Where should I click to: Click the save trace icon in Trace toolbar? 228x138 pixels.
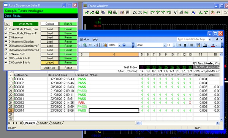coord(97,13)
